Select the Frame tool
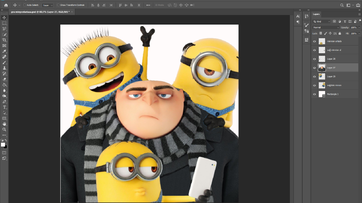 point(4,46)
